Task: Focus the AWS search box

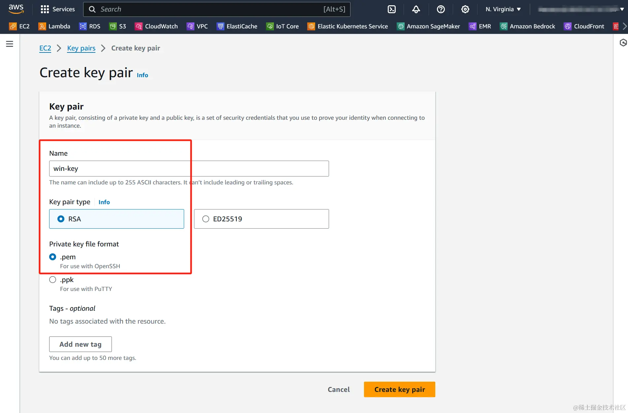Action: point(217,9)
